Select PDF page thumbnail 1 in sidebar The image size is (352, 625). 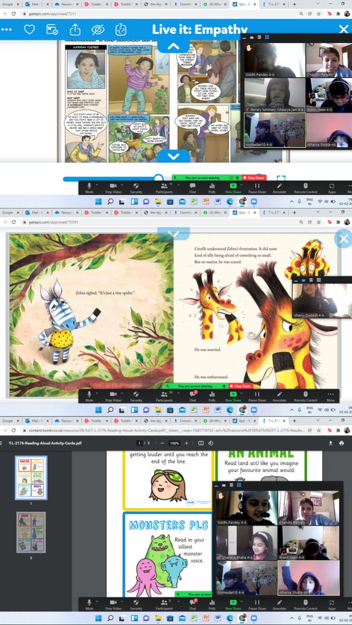(31, 478)
